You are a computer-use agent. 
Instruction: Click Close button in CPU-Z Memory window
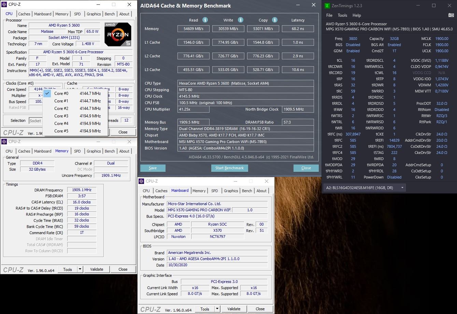pyautogui.click(x=123, y=269)
